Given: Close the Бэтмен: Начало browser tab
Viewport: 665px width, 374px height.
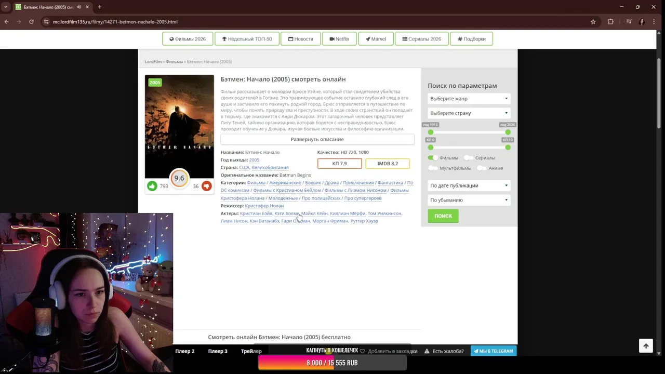Looking at the screenshot, I should tap(87, 7).
